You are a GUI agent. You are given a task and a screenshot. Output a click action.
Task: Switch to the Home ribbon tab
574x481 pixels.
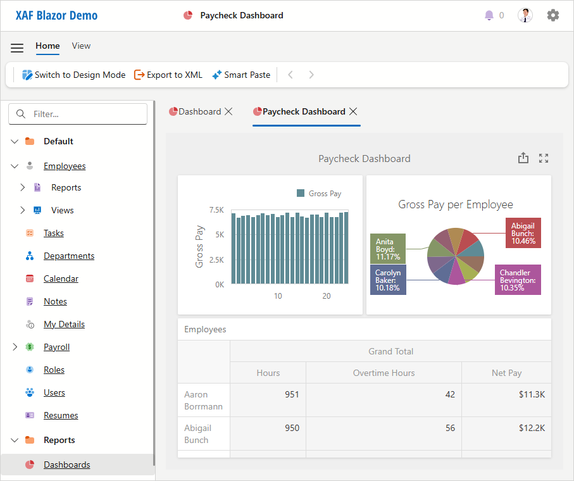pos(47,46)
